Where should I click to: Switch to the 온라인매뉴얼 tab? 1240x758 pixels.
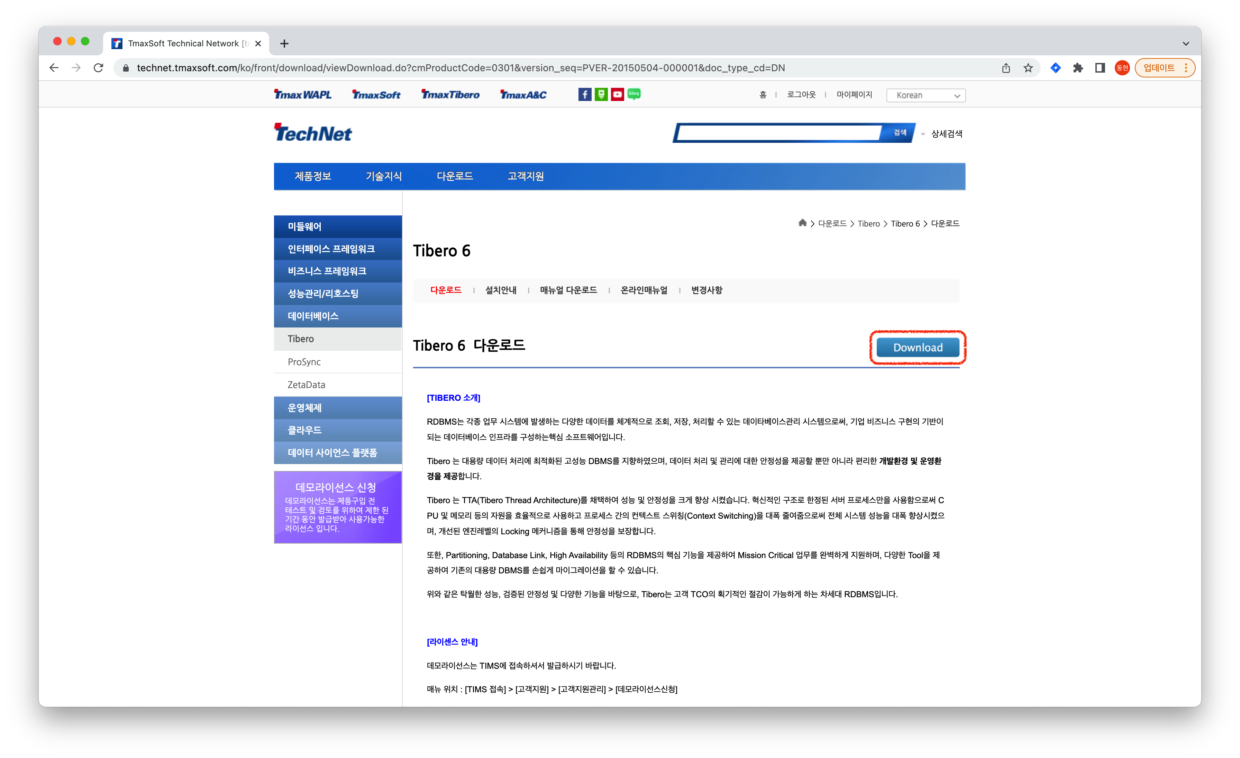644,290
